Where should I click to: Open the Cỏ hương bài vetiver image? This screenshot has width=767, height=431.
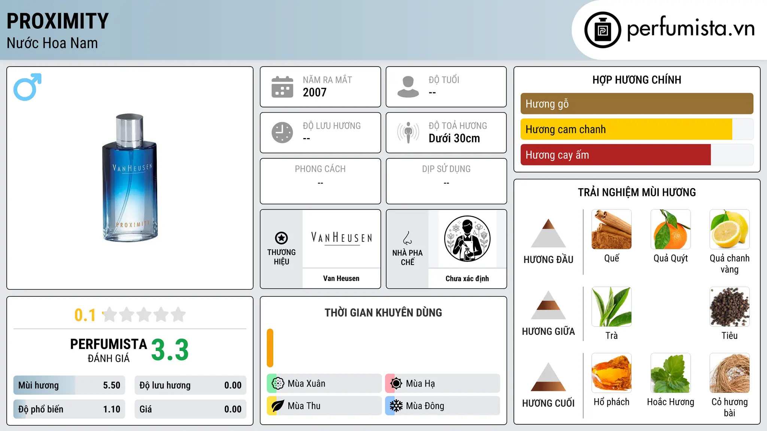pos(730,373)
